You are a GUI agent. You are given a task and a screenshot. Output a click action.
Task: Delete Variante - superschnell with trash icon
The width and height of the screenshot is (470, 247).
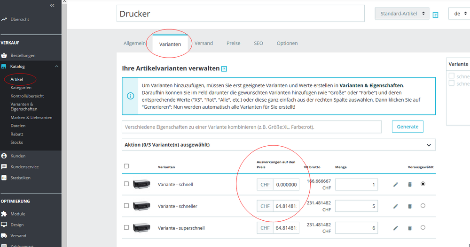point(410,228)
